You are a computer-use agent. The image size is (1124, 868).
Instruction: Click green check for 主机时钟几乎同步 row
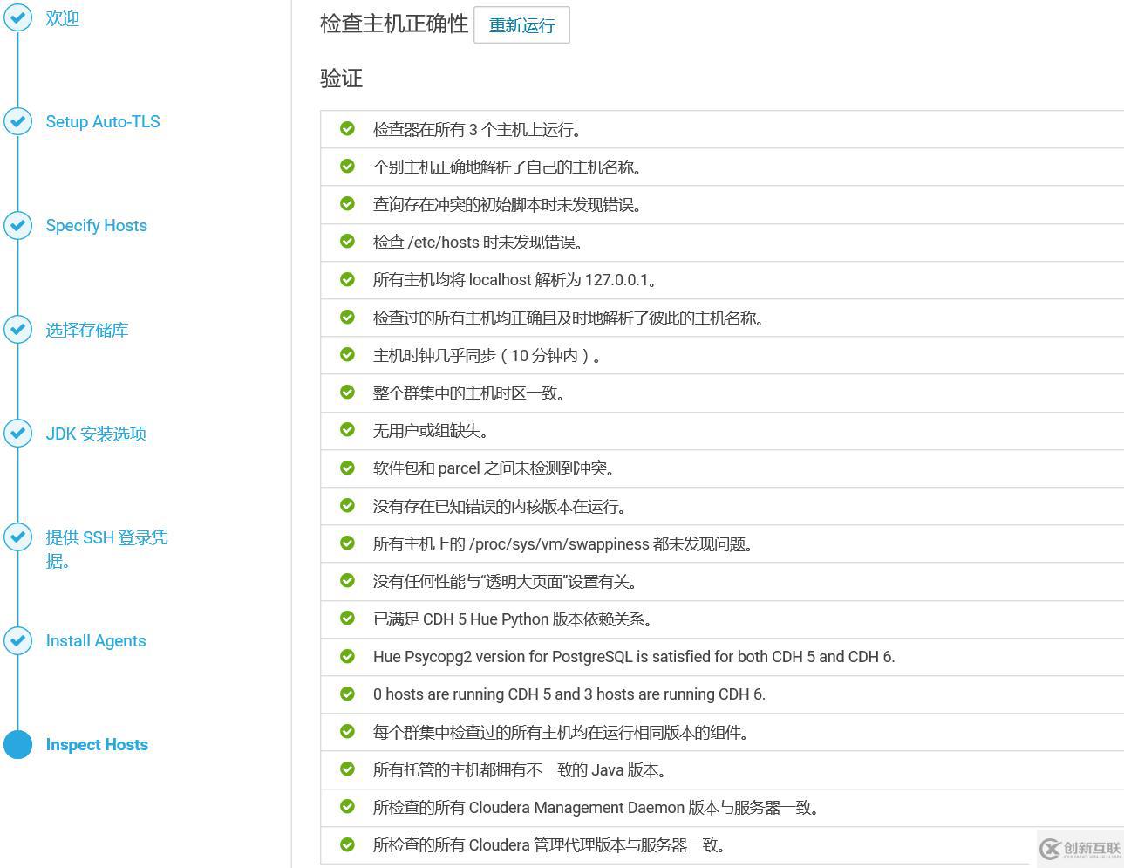(347, 354)
